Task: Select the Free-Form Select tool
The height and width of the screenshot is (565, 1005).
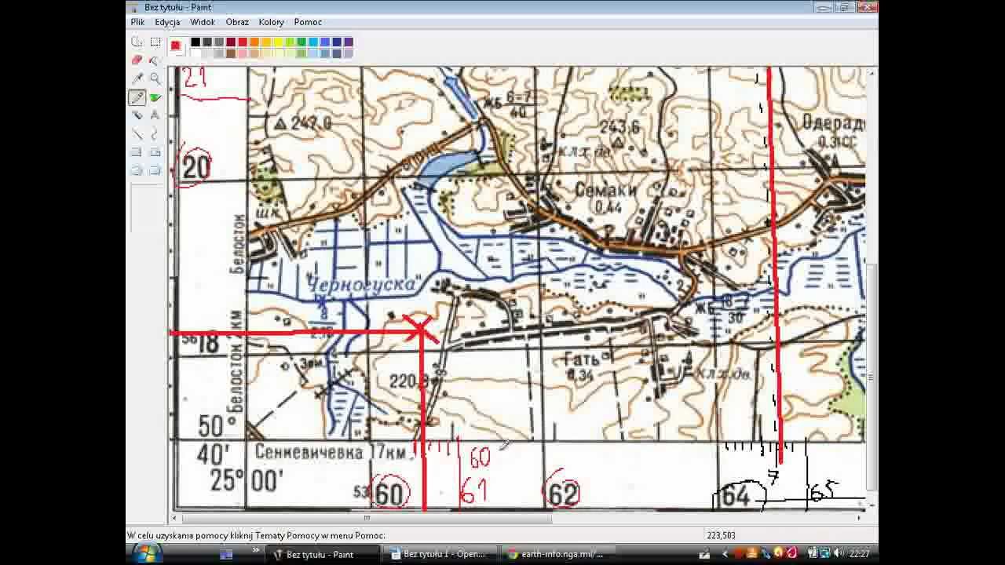Action: pos(137,42)
